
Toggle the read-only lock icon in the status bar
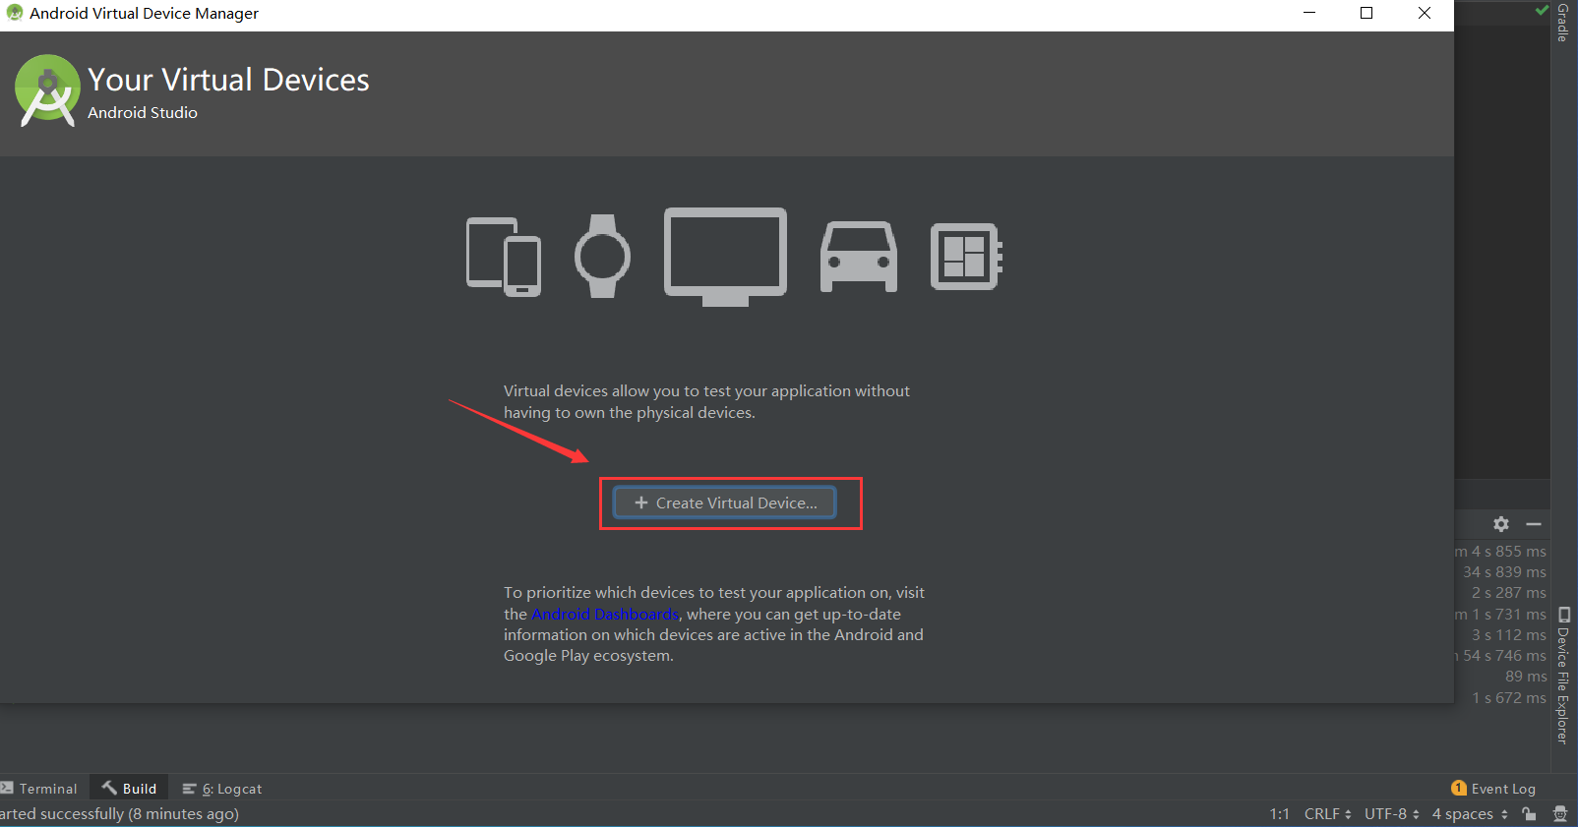pyautogui.click(x=1529, y=814)
